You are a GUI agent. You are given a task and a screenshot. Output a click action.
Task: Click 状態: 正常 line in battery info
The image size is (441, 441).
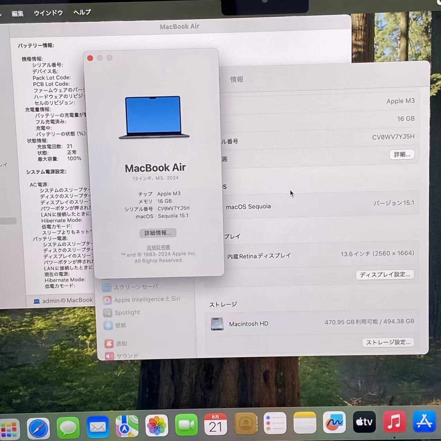(x=57, y=153)
